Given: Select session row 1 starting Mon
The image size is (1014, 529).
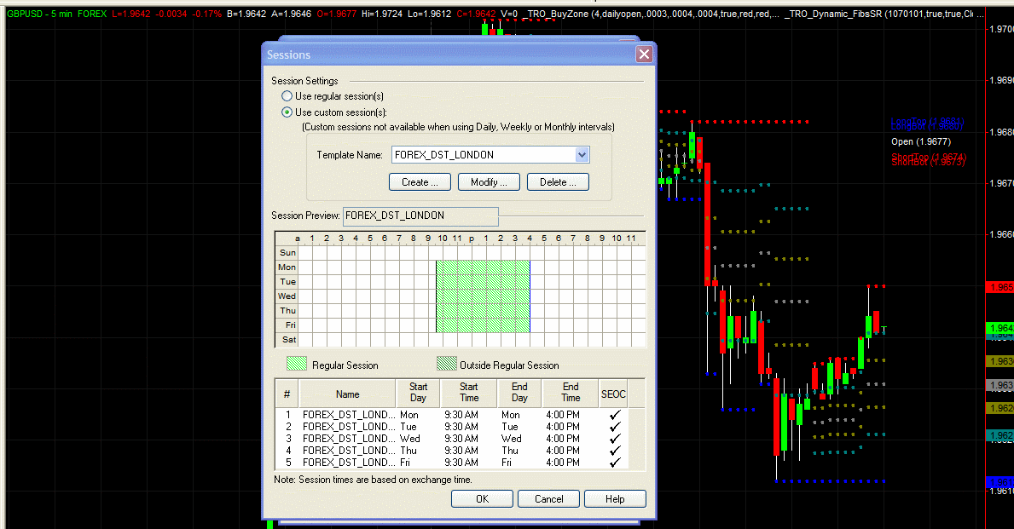Looking at the screenshot, I should [x=451, y=415].
